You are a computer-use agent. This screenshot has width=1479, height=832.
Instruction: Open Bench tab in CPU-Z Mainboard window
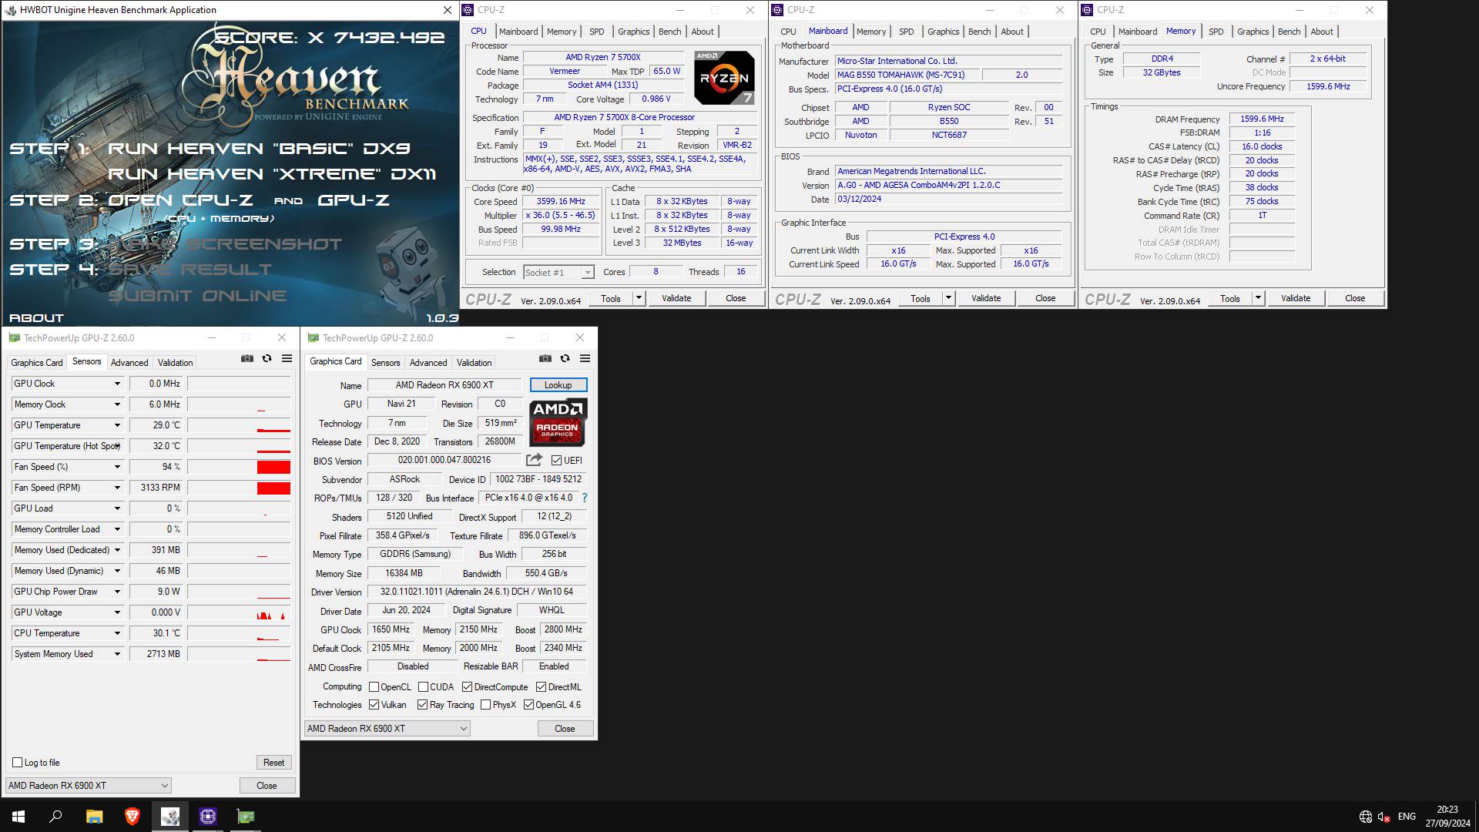[979, 32]
